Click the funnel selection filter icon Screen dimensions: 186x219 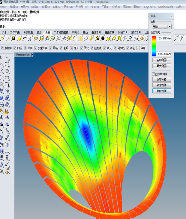pos(181,38)
